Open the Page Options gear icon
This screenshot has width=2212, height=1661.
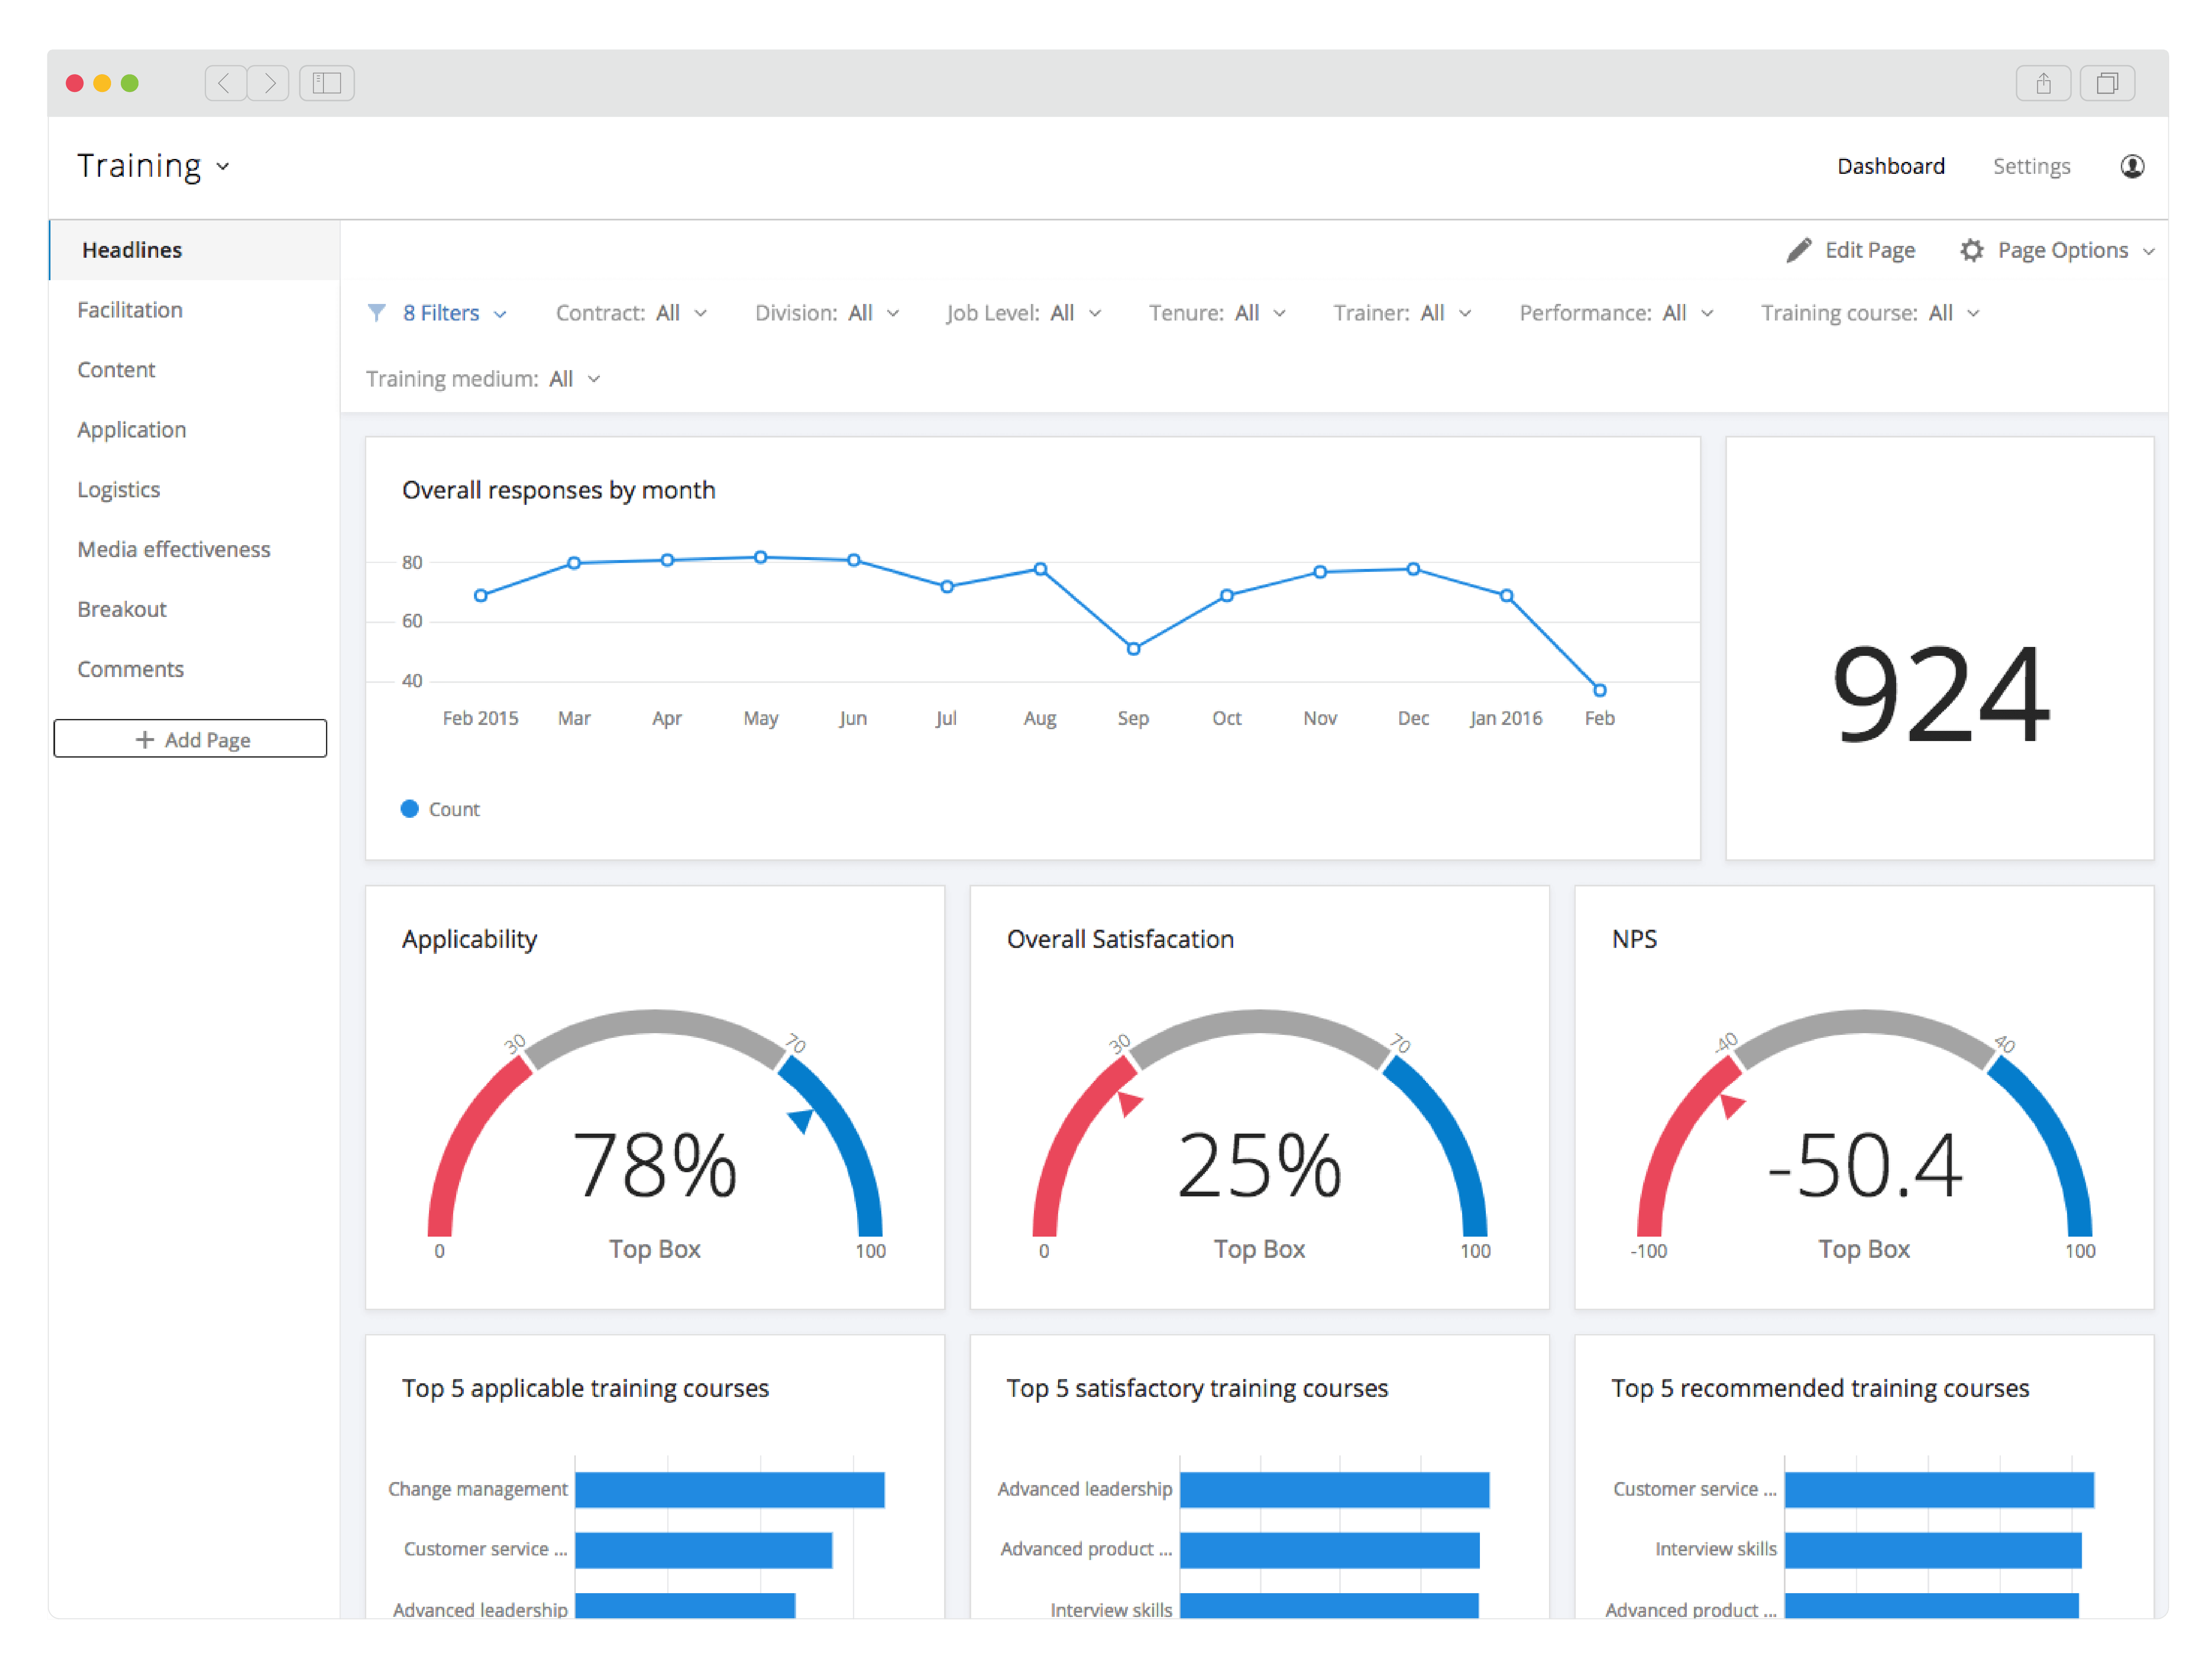point(1972,250)
